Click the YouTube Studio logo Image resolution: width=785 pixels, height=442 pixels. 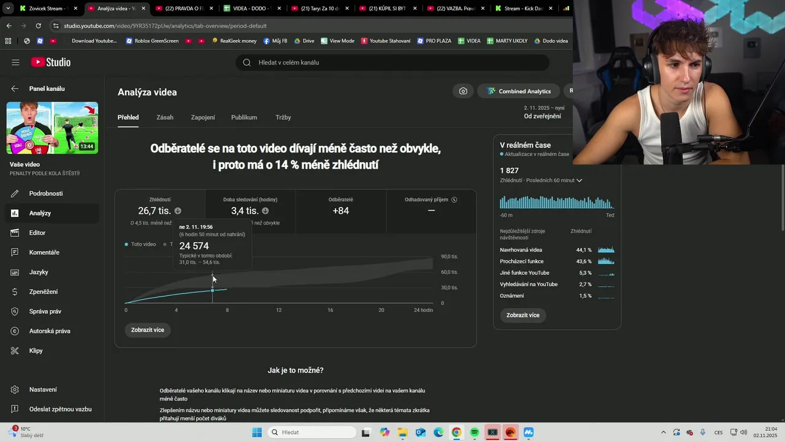point(51,62)
